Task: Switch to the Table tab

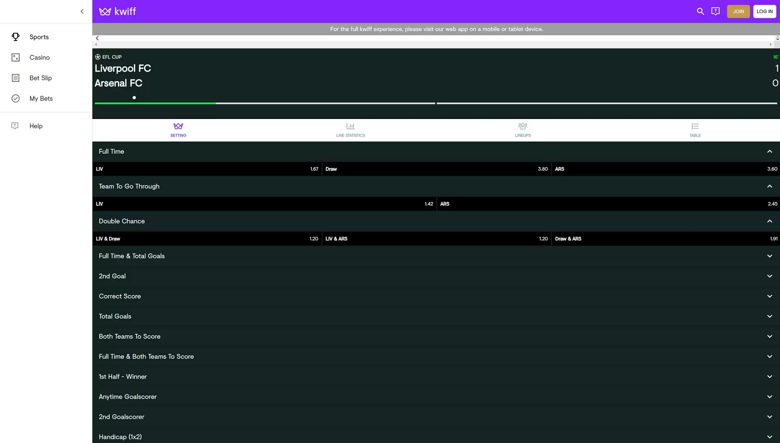Action: (x=695, y=130)
